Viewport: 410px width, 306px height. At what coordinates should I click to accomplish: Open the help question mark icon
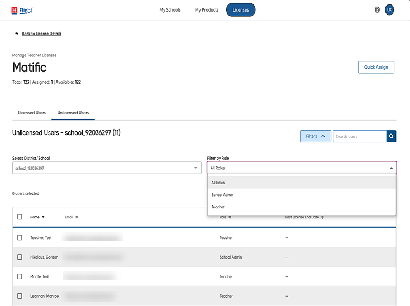[x=377, y=10]
